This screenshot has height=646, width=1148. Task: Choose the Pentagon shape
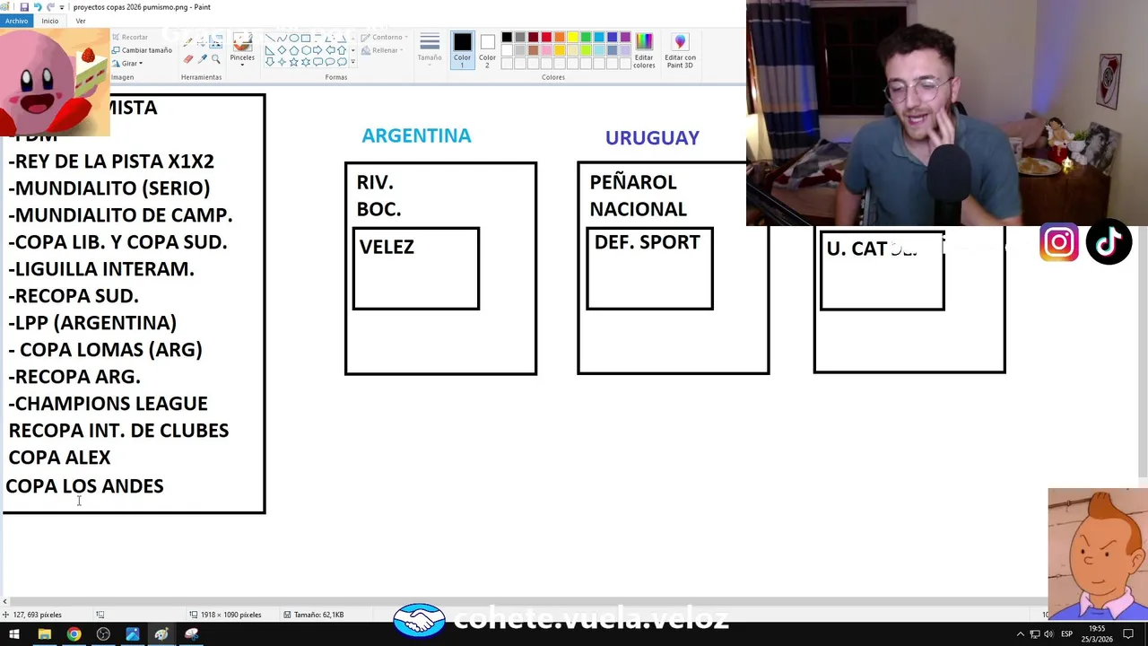click(294, 50)
